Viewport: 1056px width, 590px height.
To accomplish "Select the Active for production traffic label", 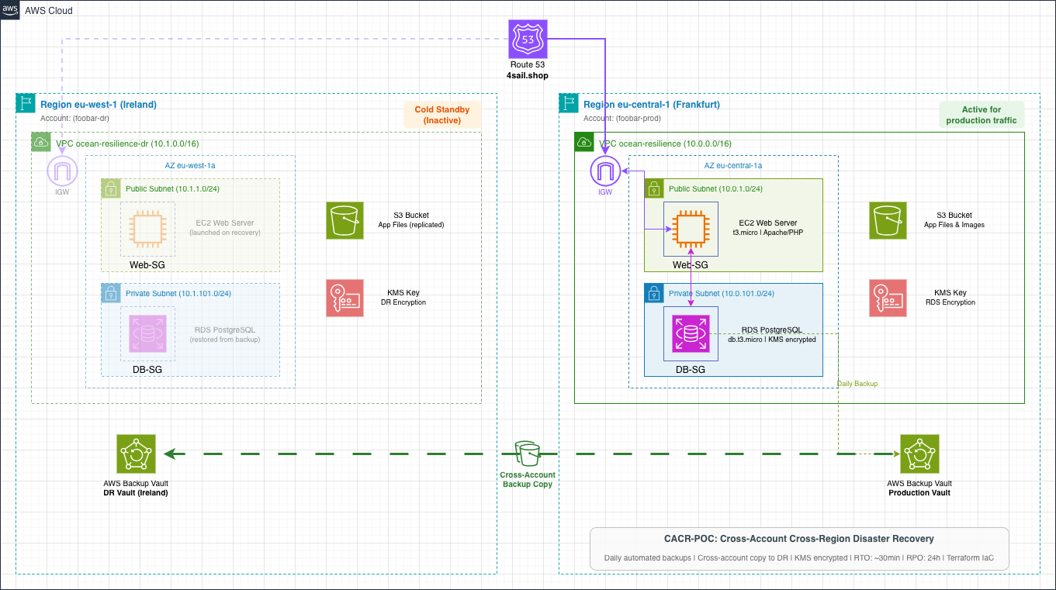I will coord(981,116).
